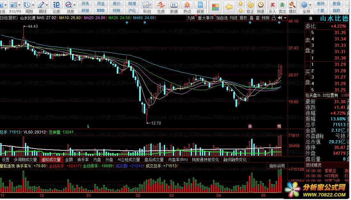This screenshot has height=200, width=351.
Task: Click the lock icon in chart toolbar
Action: click(x=274, y=18)
